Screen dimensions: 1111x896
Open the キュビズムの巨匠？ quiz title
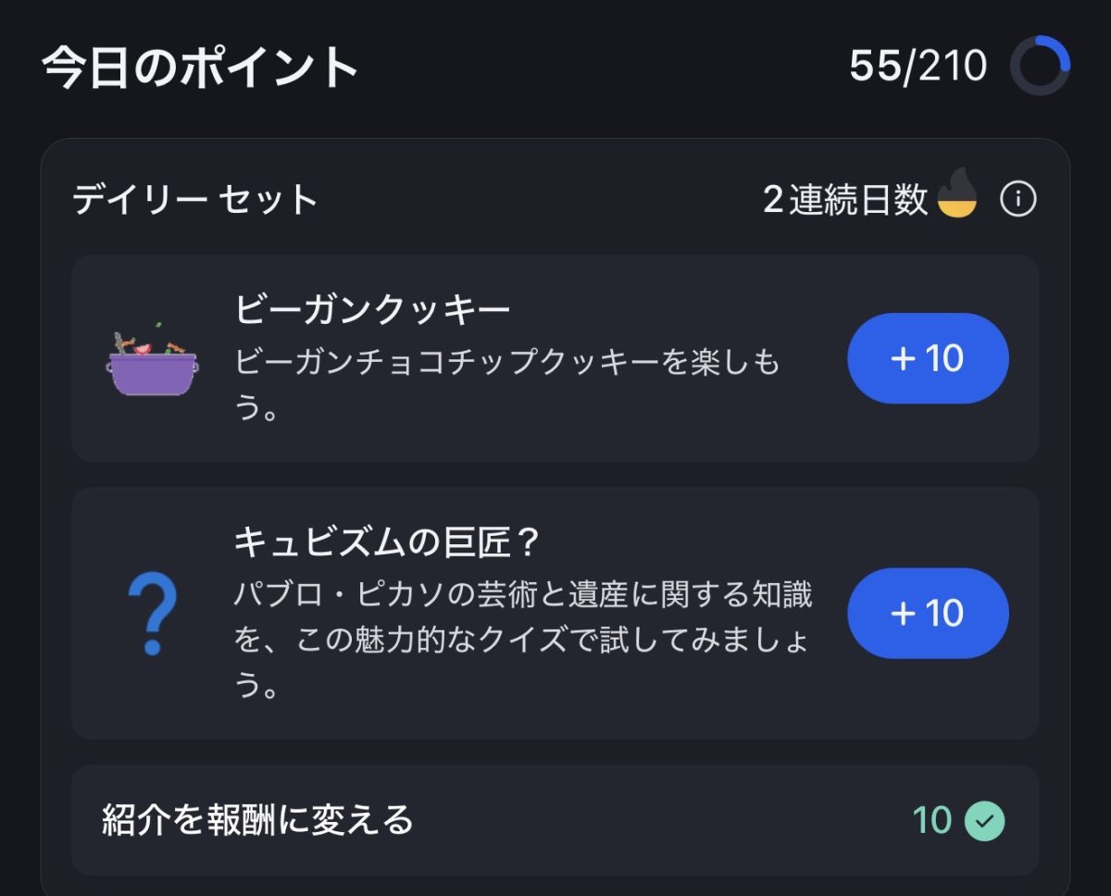pyautogui.click(x=387, y=544)
